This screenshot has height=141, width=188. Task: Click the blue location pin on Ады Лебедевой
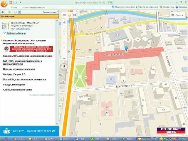126,49
